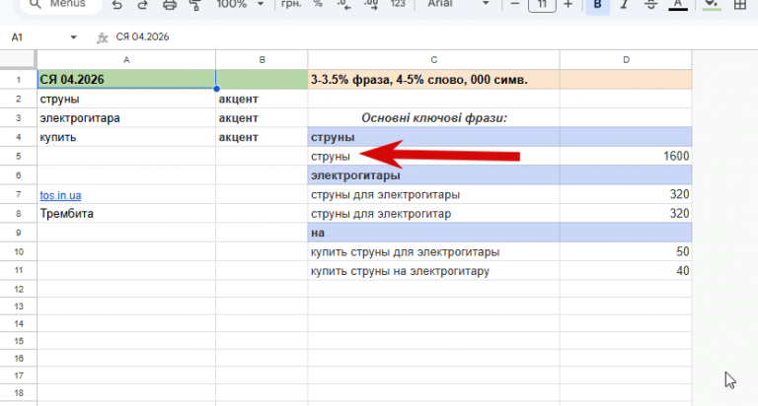Select row 9 header

(19, 233)
